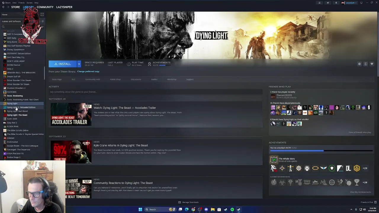Open the Discussions tab
Screen dimensions: 379x213
pos(136,80)
